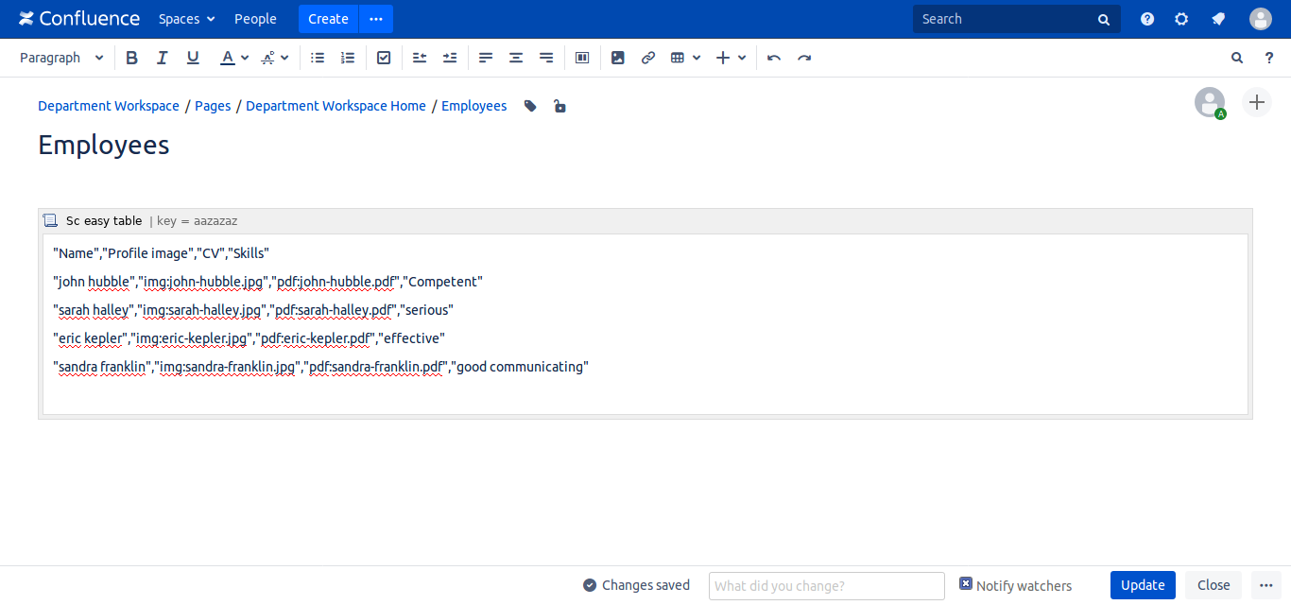This screenshot has height=605, width=1291.
Task: Click the Update button
Action: (1143, 585)
